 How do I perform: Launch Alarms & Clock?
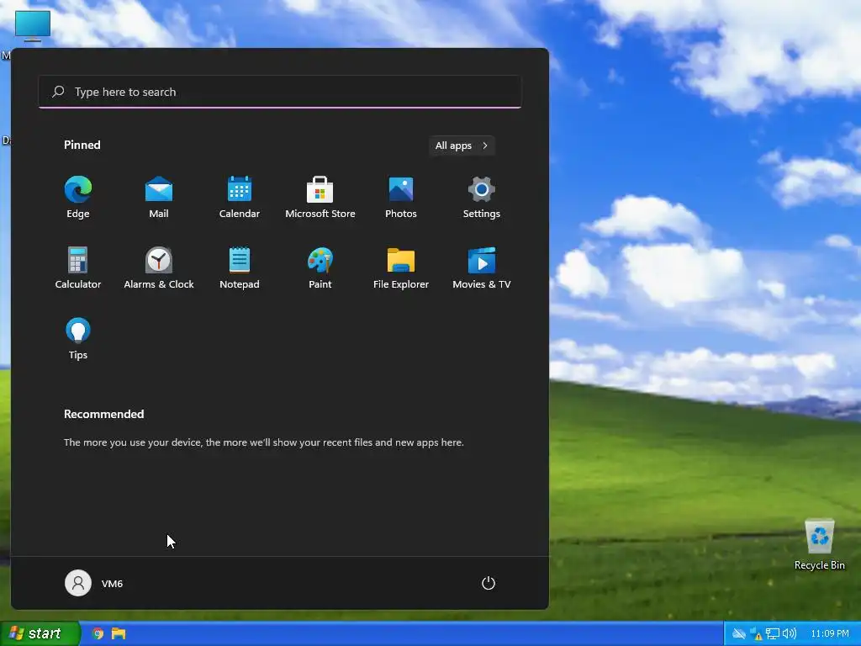(159, 268)
